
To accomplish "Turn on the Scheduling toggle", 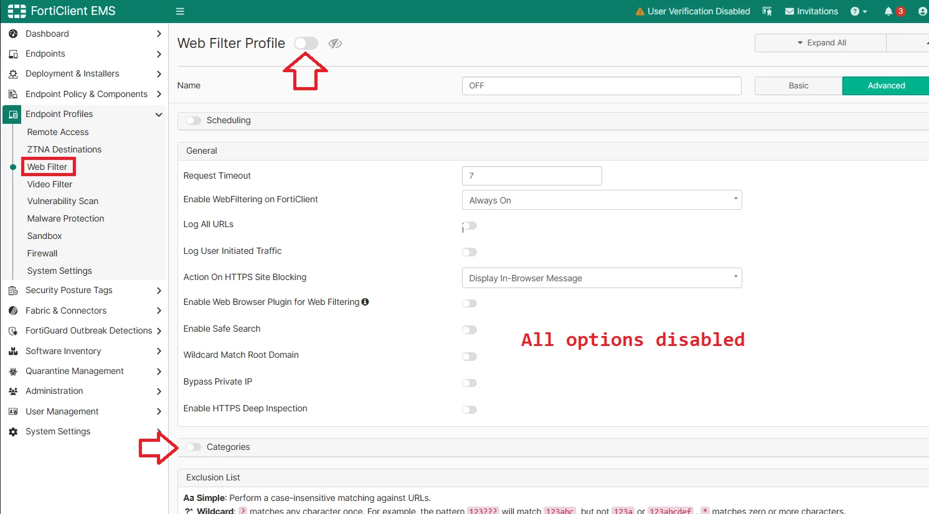I will (x=194, y=121).
